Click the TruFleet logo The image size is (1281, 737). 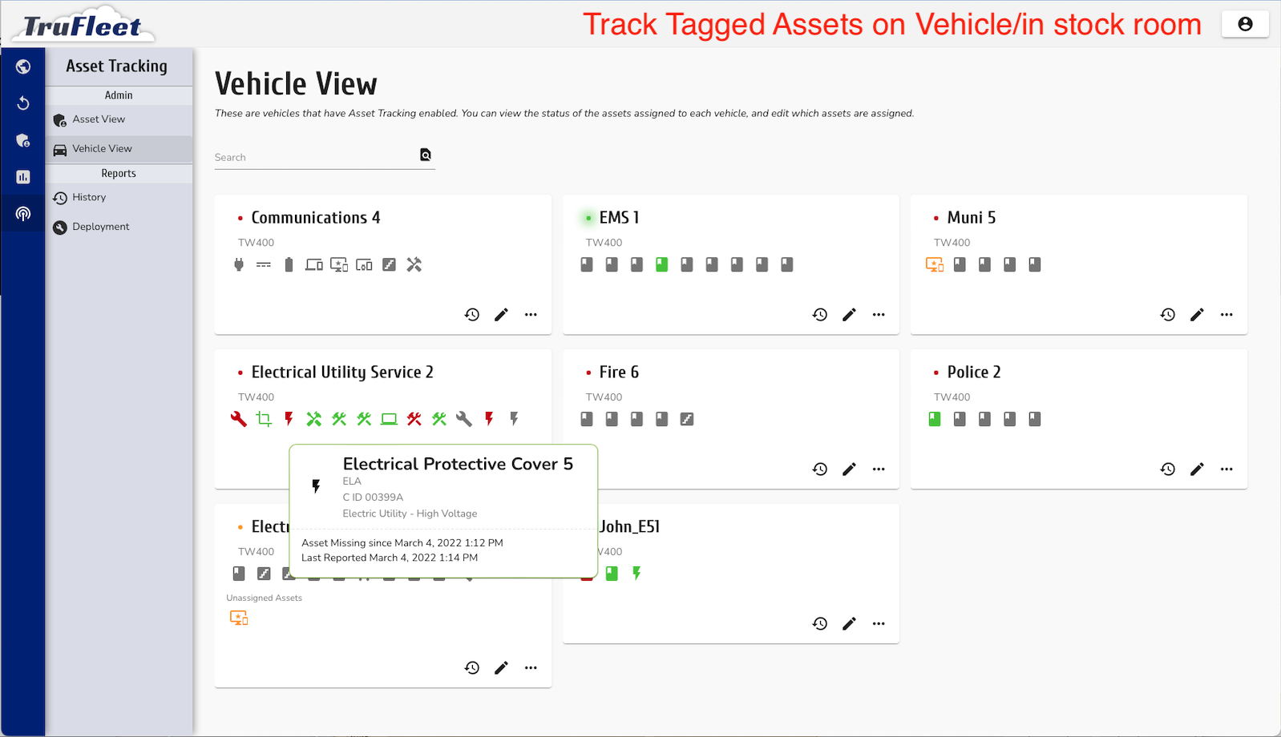pyautogui.click(x=82, y=26)
